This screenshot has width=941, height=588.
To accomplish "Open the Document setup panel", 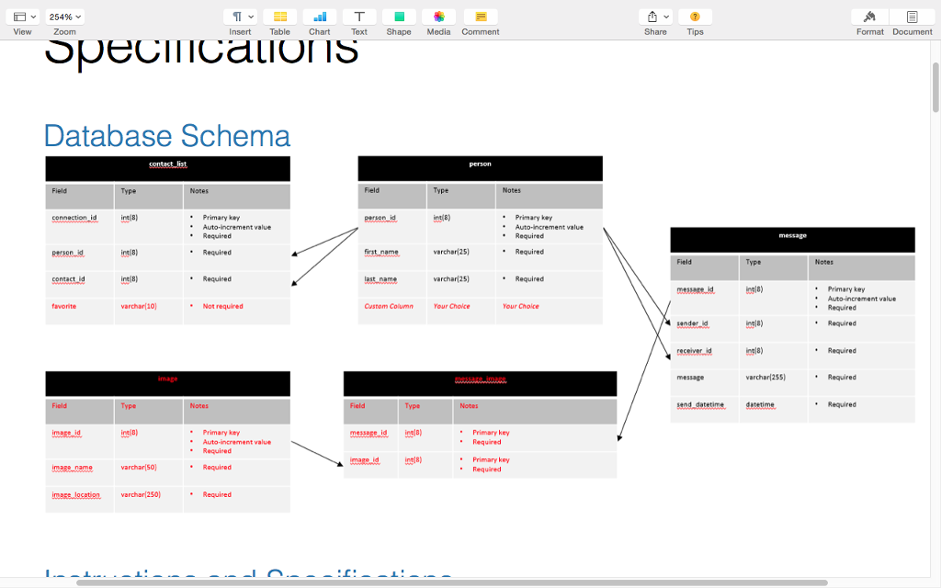I will pos(911,17).
